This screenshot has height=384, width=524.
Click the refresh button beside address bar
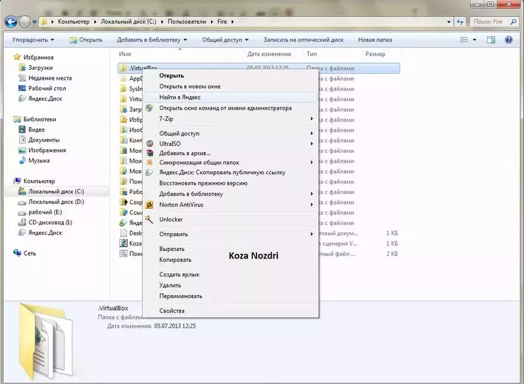pyautogui.click(x=460, y=22)
